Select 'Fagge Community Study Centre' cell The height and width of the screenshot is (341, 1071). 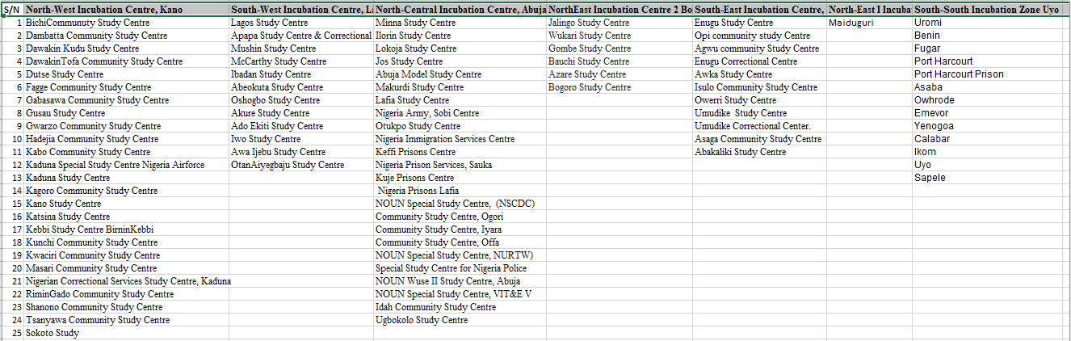tap(126, 87)
